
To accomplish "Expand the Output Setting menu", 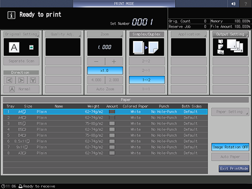I will pos(231,34).
